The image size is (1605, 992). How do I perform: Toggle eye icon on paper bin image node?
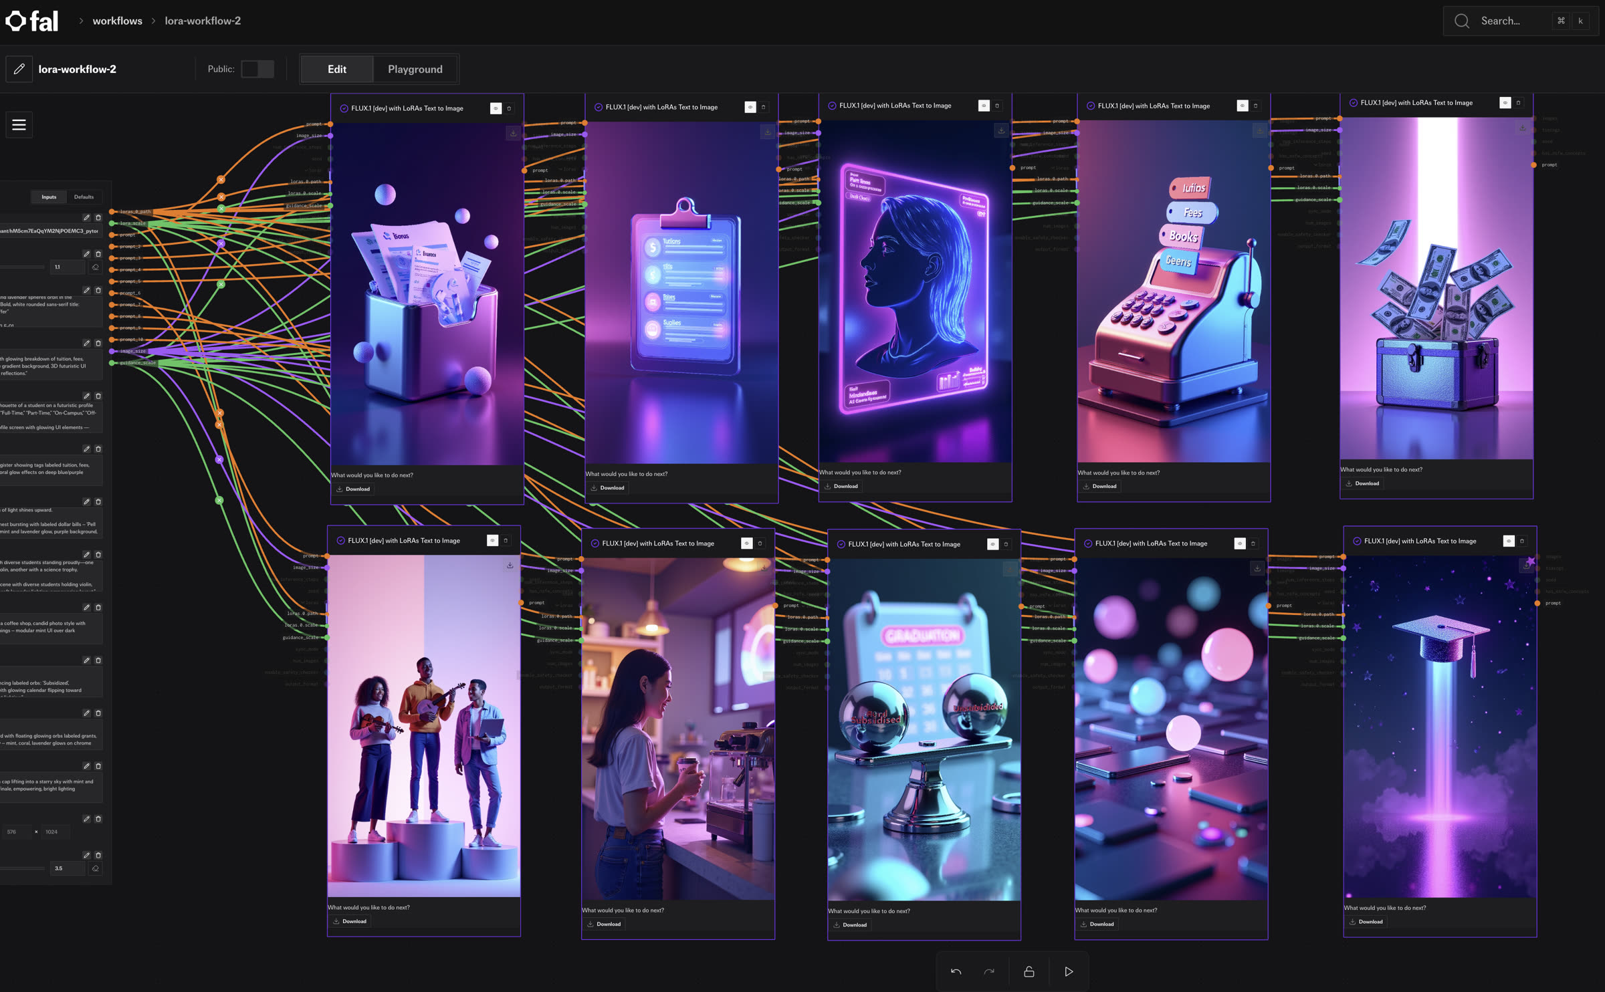pyautogui.click(x=496, y=108)
